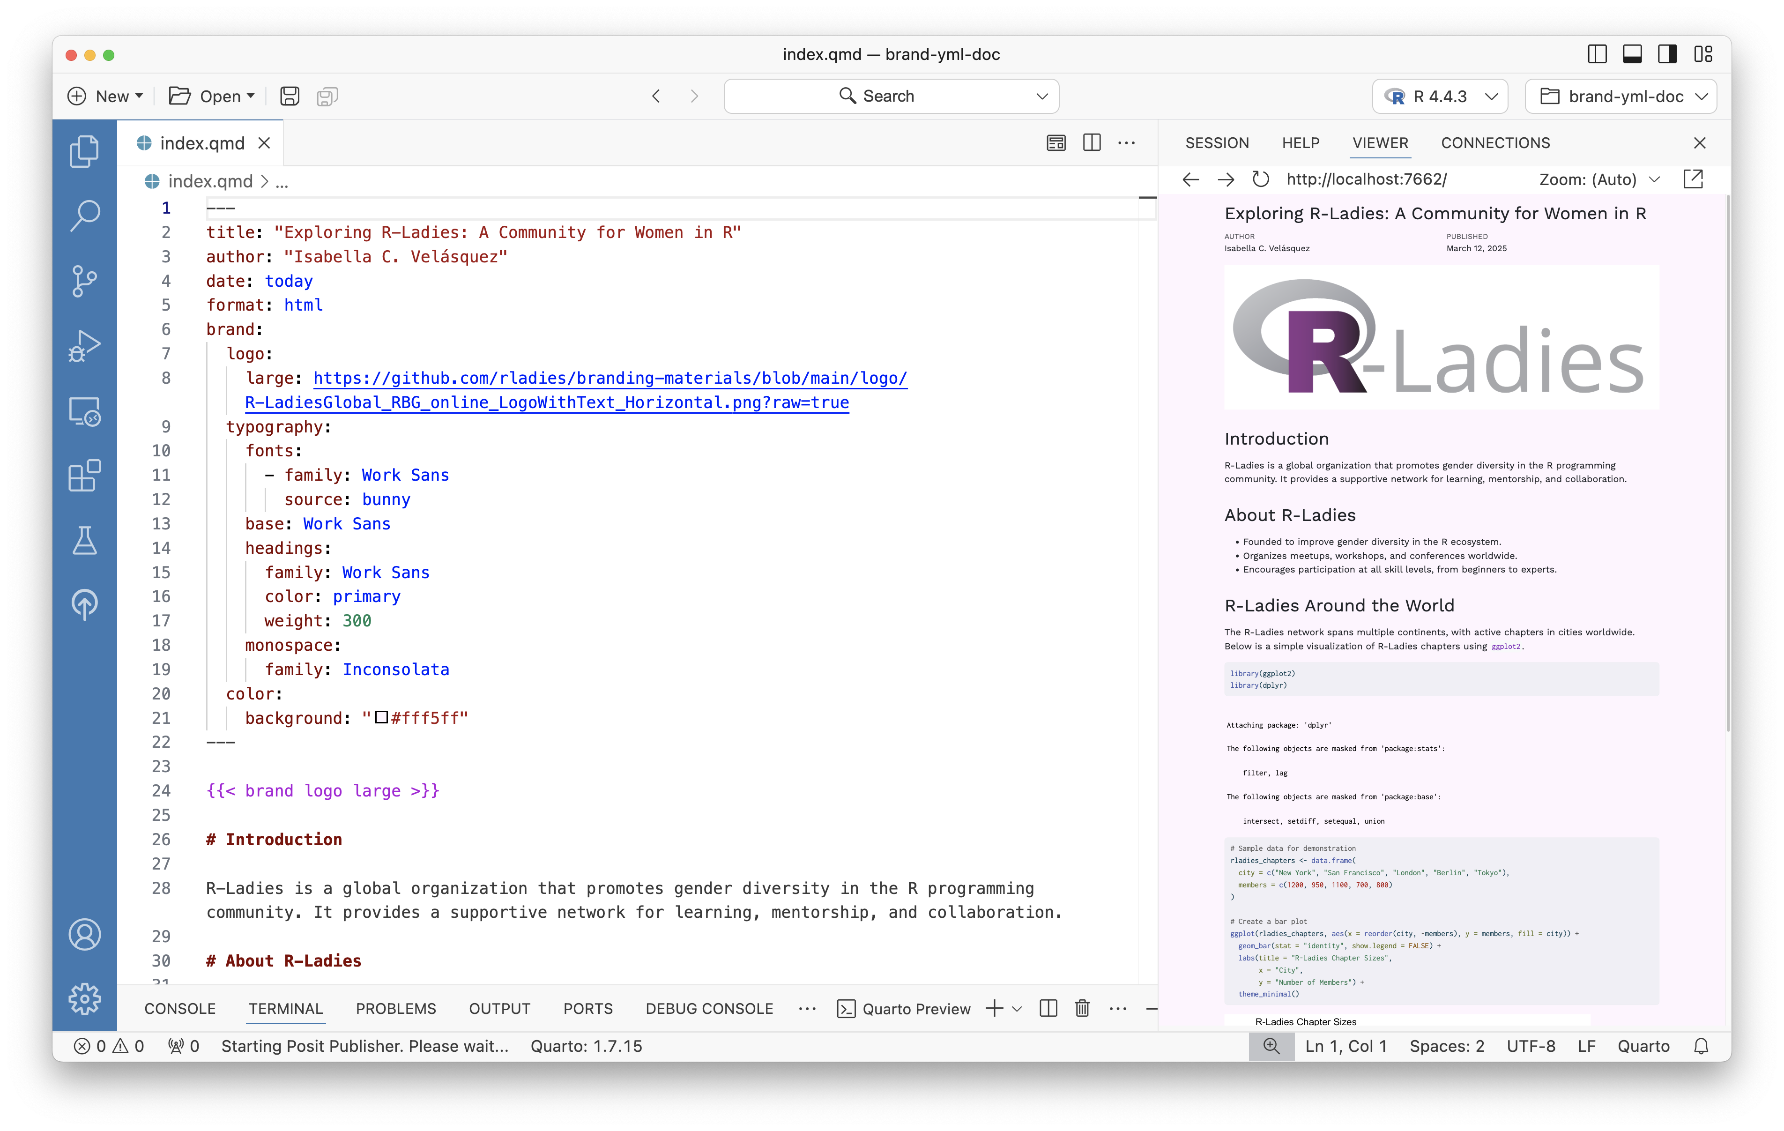Click the R-Ladies logo GitHub URL link
Screen dimensions: 1784x1131
click(610, 379)
